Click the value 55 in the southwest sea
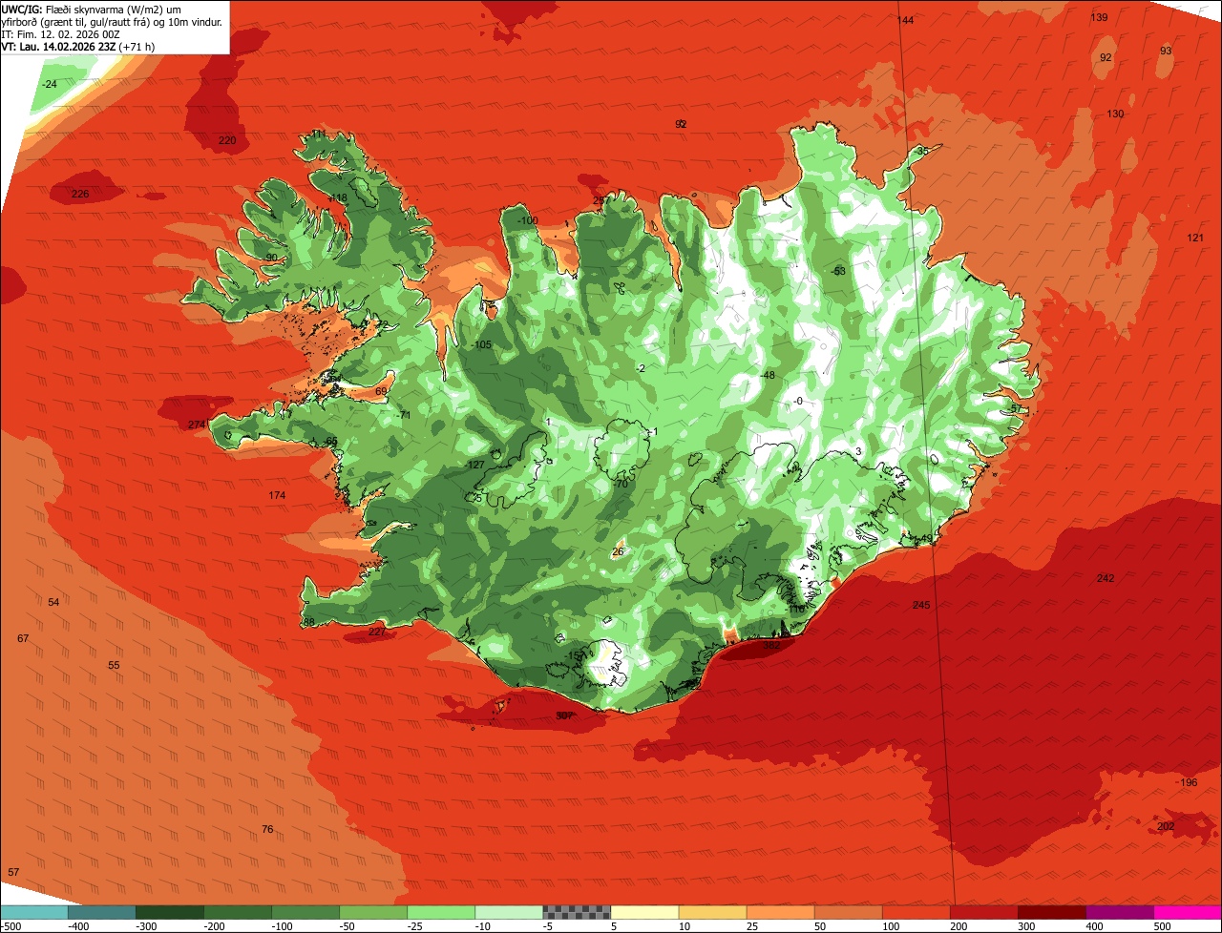This screenshot has width=1222, height=933. tap(114, 665)
